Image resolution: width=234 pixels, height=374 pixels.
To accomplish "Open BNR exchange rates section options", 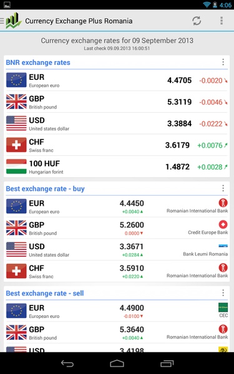I will 223,62.
